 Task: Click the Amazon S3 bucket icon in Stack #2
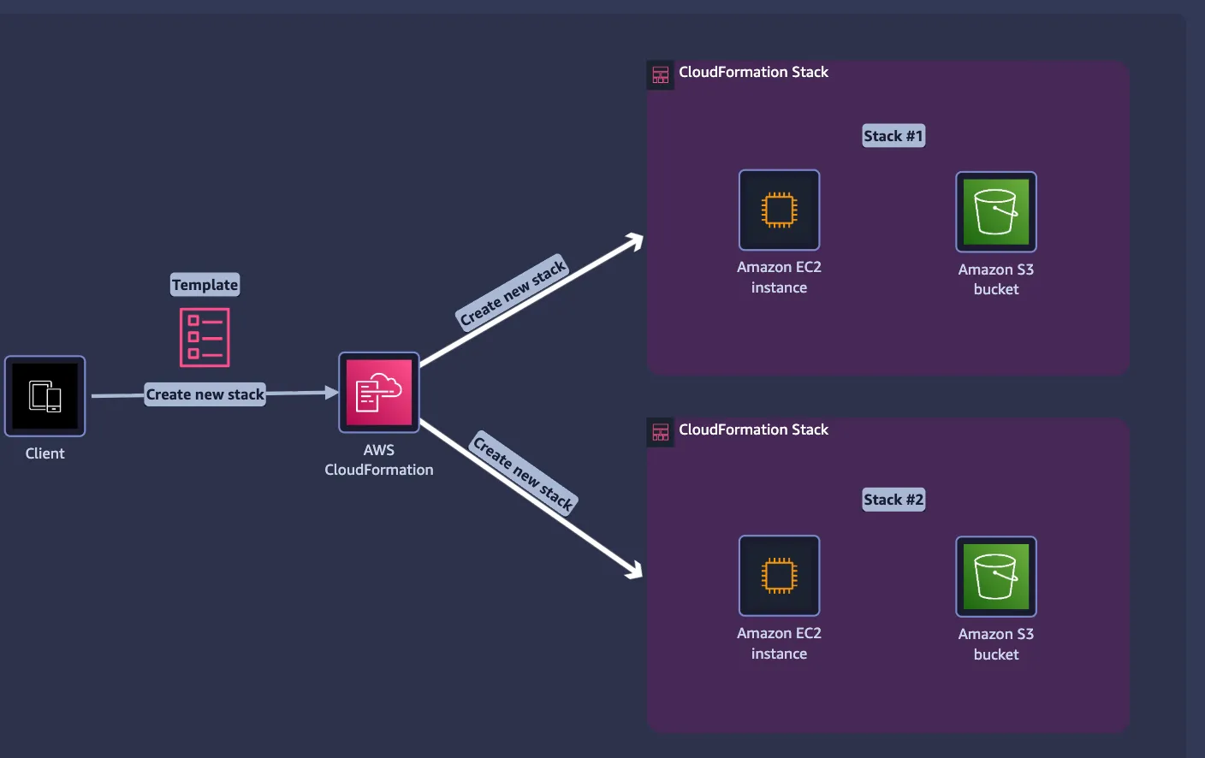(x=996, y=577)
